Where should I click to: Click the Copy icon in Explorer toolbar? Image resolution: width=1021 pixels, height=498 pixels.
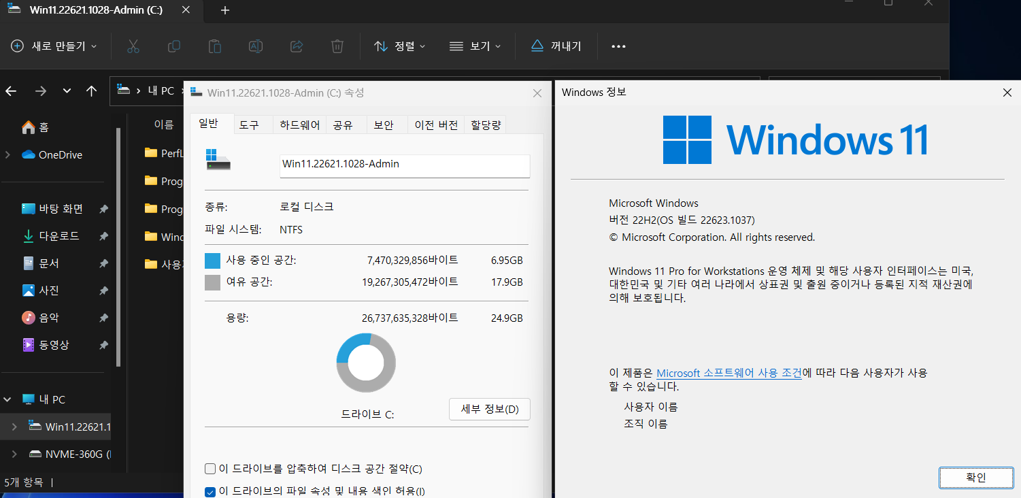point(174,46)
